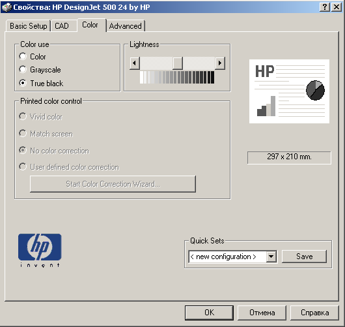Image resolution: width=345 pixels, height=327 pixels.
Task: Select the Color radio button
Action: (x=23, y=57)
